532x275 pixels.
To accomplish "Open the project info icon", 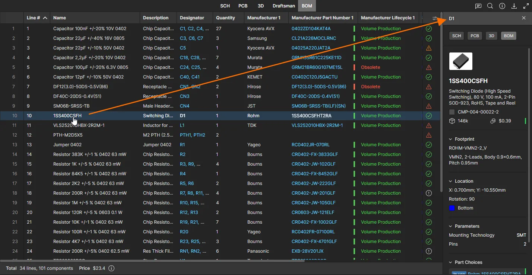I will [502, 6].
